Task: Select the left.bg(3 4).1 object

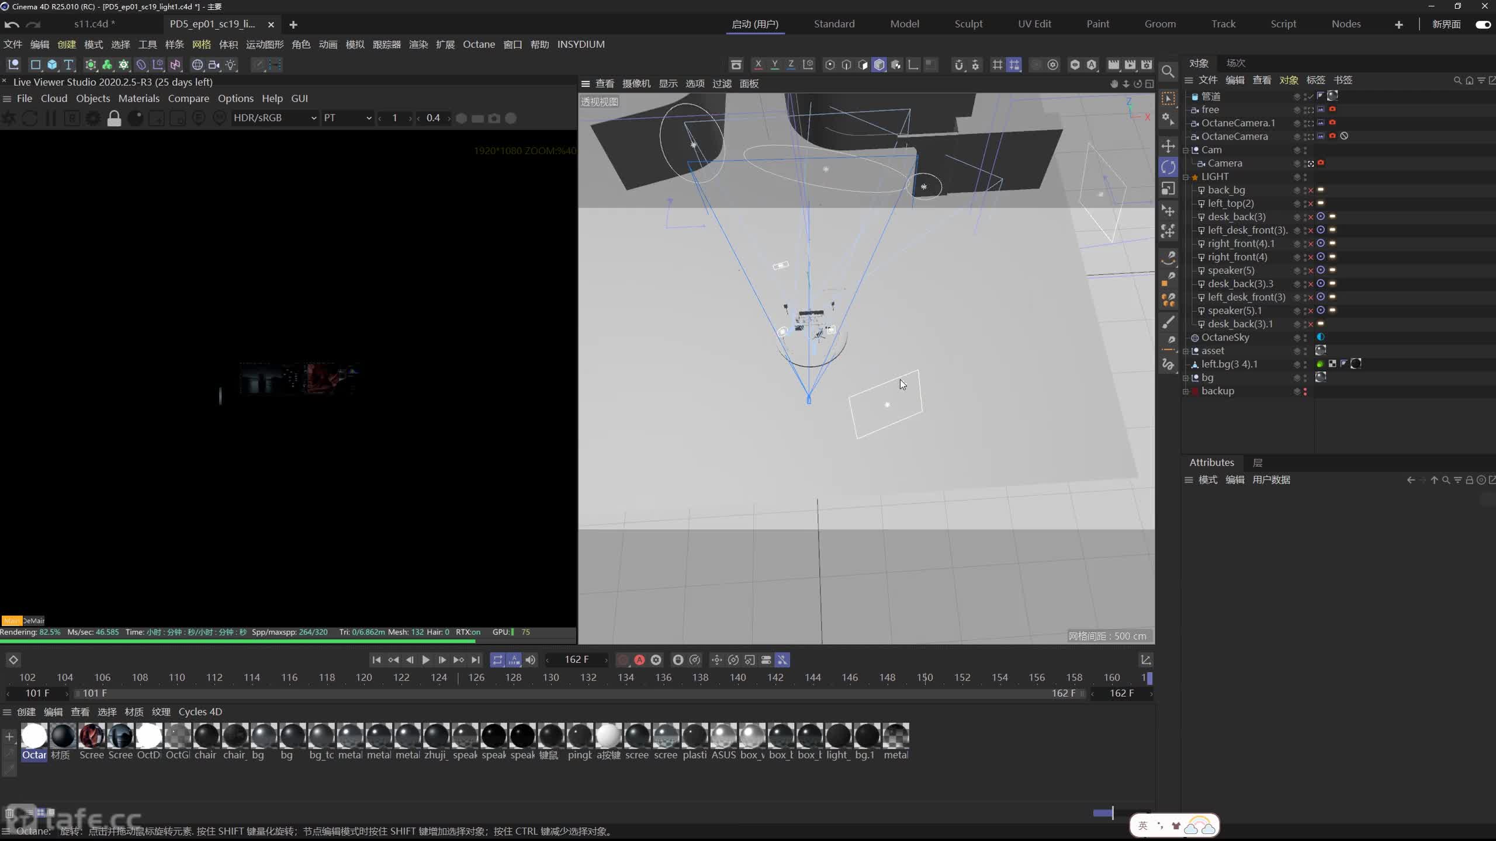Action: click(1229, 364)
